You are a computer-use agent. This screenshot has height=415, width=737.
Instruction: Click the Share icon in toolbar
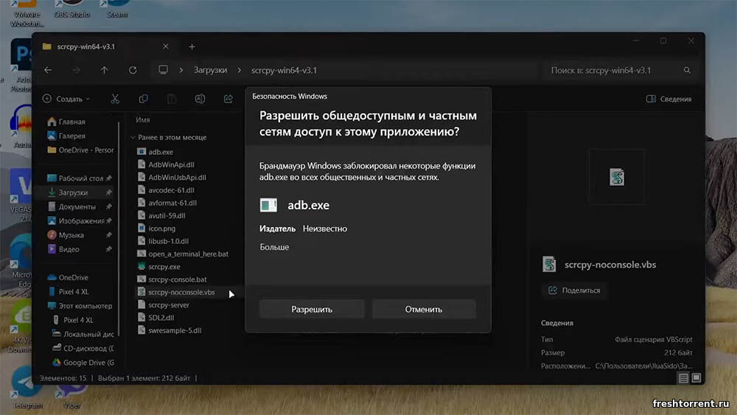(228, 99)
